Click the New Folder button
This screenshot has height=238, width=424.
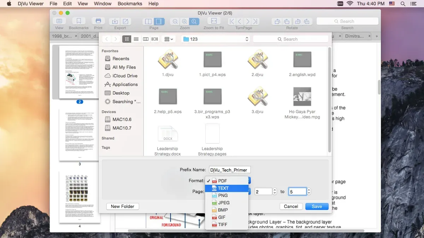click(x=123, y=206)
